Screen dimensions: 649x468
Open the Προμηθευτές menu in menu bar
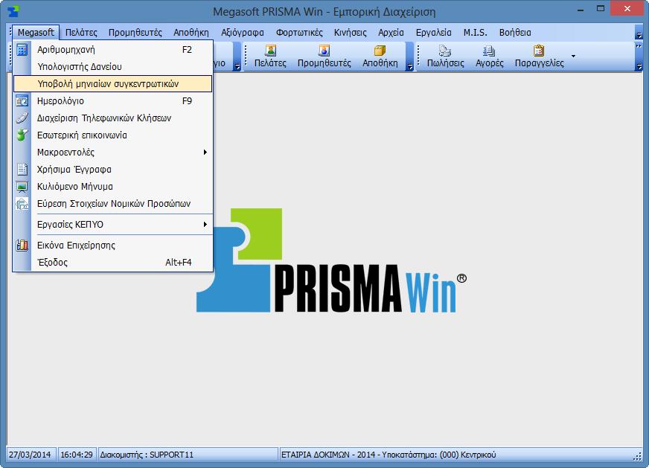(135, 32)
